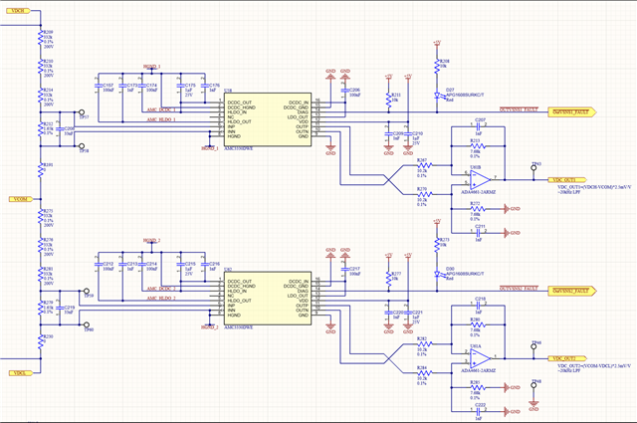Image resolution: width=637 pixels, height=423 pixels.
Task: Click the HGND_1 power symbol above C174
Action: click(151, 68)
